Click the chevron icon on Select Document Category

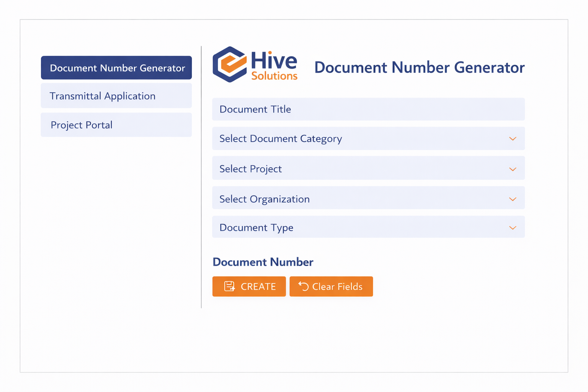point(513,139)
